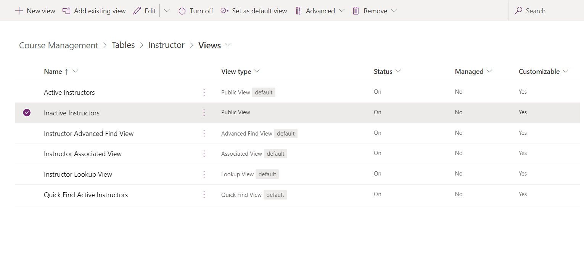584x265 pixels.
Task: Expand the Views breadcrumb chevron
Action: tap(228, 45)
